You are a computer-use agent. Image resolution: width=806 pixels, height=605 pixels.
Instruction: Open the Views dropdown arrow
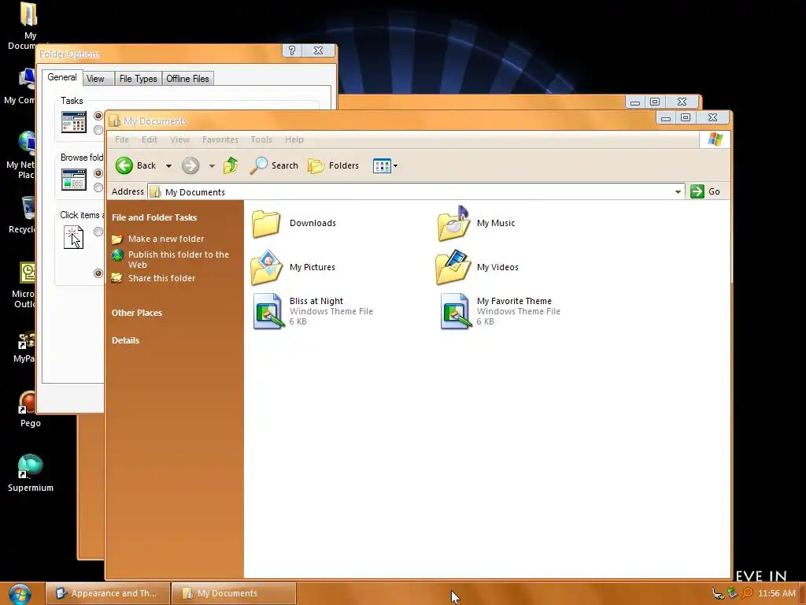click(395, 165)
